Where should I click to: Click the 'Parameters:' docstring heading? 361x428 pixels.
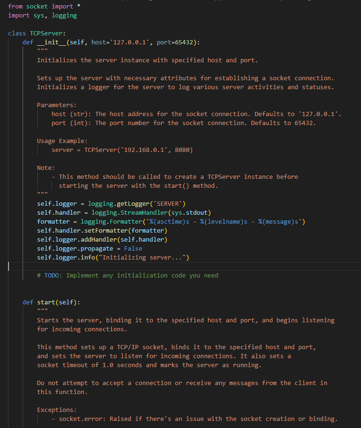click(57, 105)
